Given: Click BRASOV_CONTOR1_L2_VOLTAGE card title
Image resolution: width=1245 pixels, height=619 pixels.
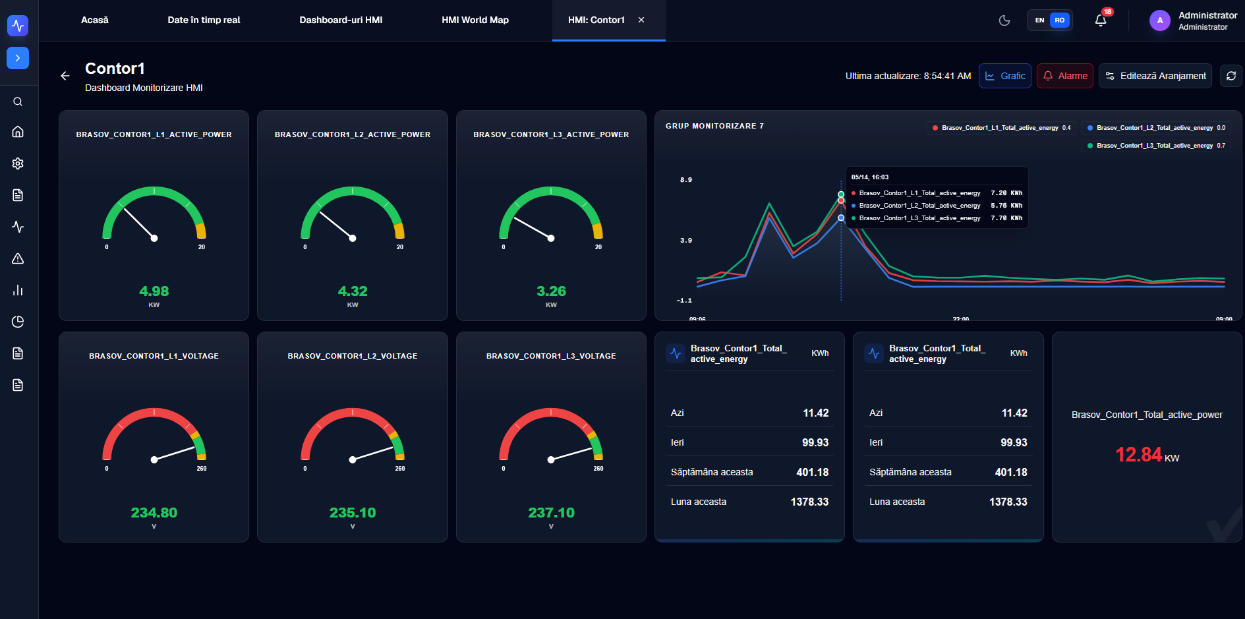Looking at the screenshot, I should (x=353, y=356).
